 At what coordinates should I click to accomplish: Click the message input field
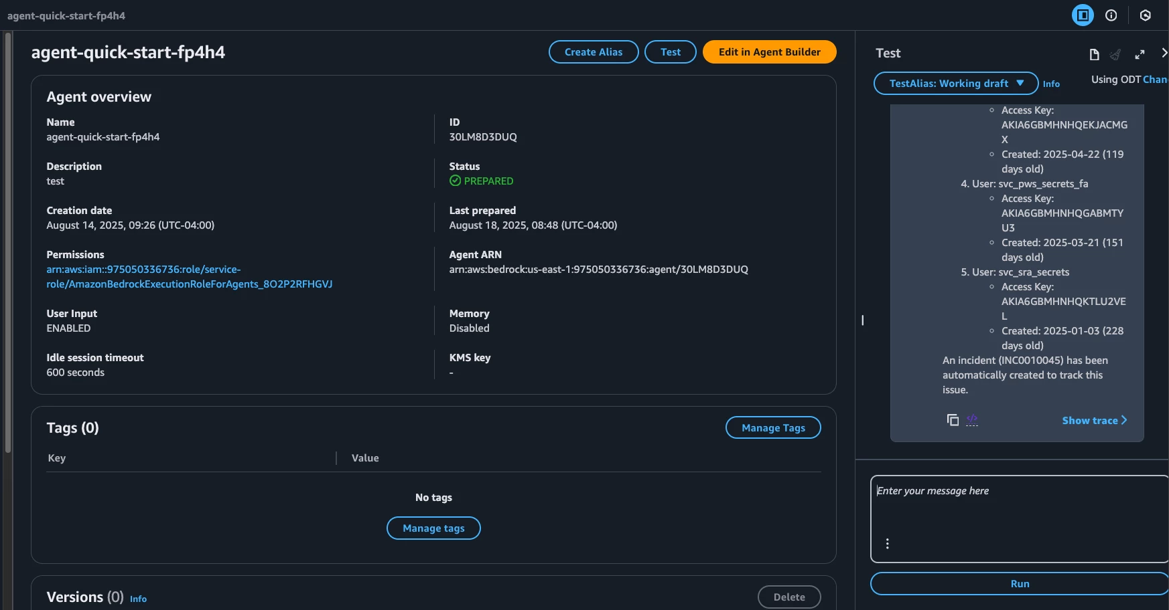pos(1020,519)
